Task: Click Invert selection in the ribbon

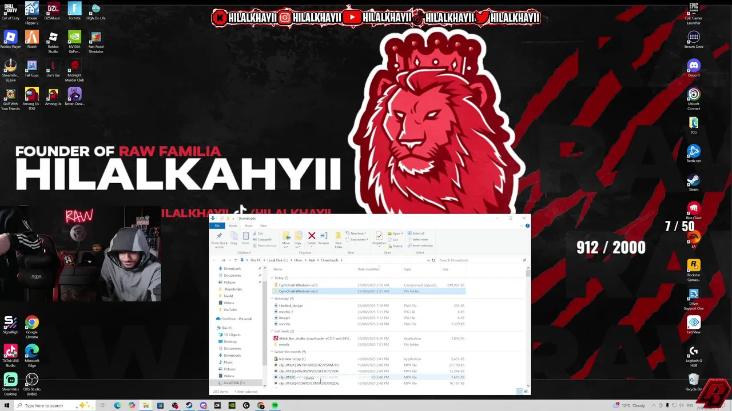Action: point(420,245)
